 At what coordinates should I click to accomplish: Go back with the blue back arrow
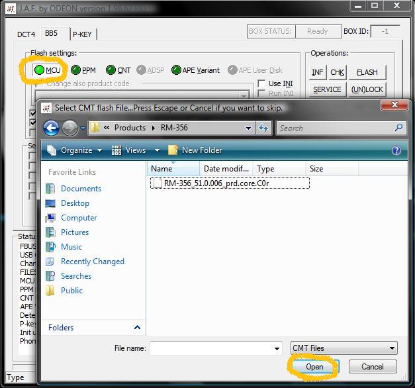point(51,128)
